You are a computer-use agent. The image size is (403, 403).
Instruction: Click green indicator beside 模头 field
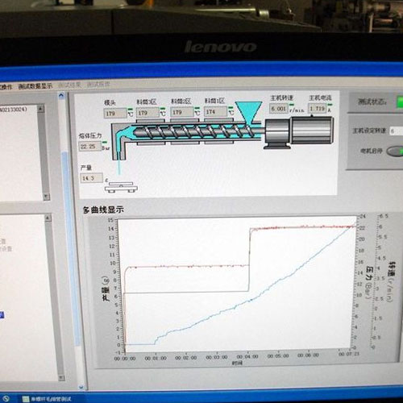131,109
